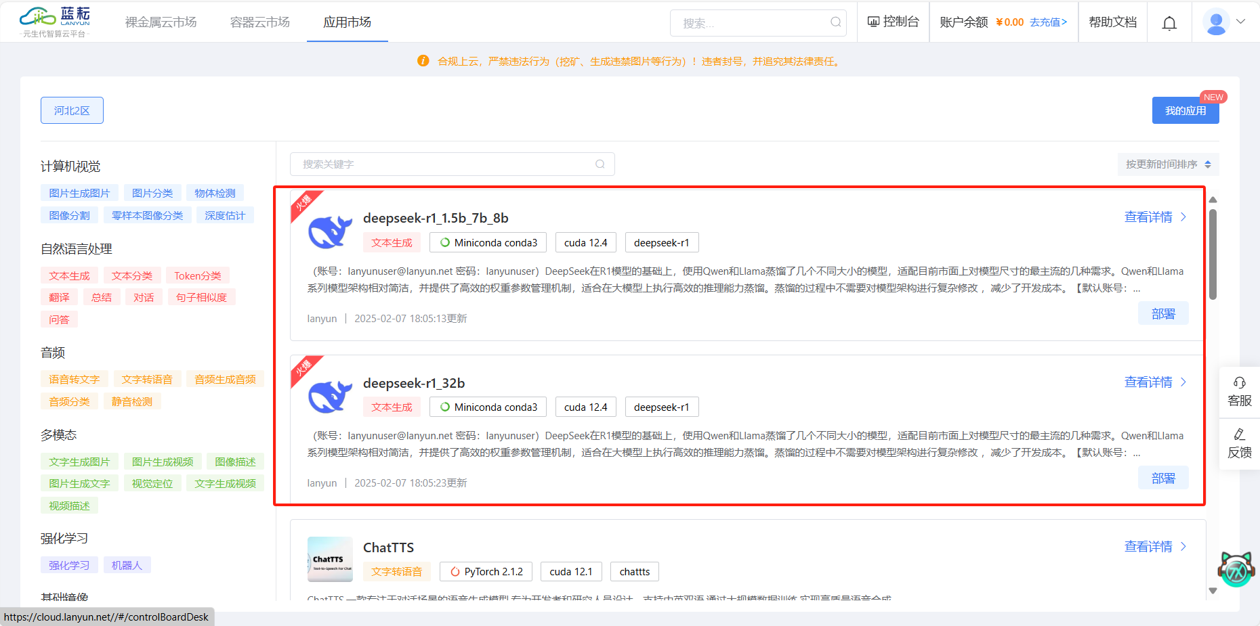This screenshot has width=1260, height=626.
Task: Expand the user account dropdown arrow
Action: [1241, 22]
